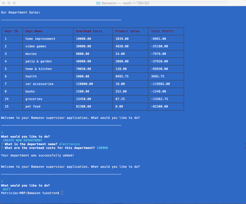This screenshot has width=246, height=204.
Task: Click total profit value -119982.00
Action: tap(160, 84)
